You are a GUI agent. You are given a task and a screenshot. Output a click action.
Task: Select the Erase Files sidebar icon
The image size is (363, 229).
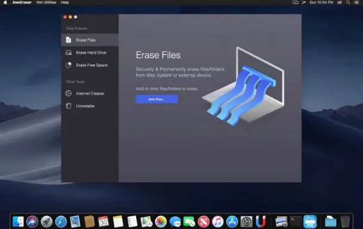(x=68, y=40)
